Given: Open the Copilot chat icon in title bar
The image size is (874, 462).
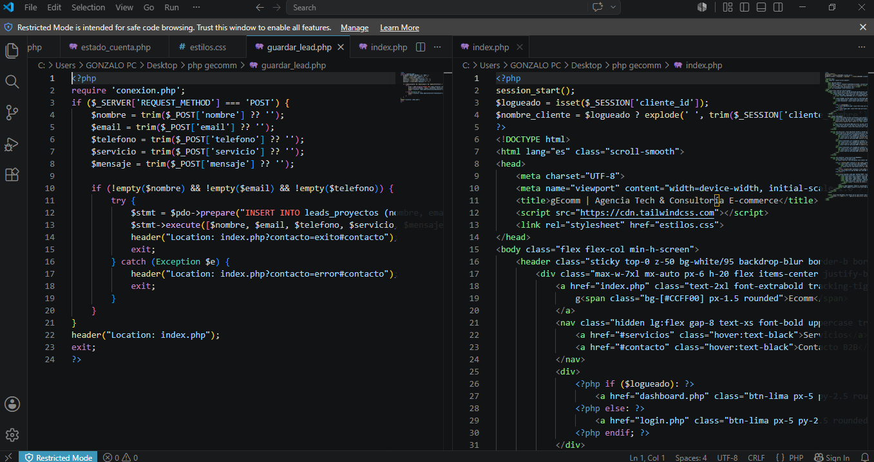Looking at the screenshot, I should coord(597,7).
